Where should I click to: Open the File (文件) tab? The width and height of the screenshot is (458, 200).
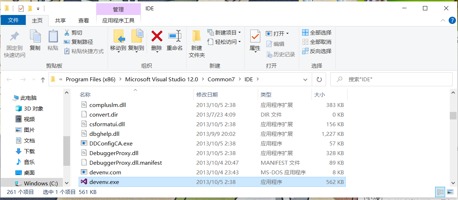pos(13,20)
